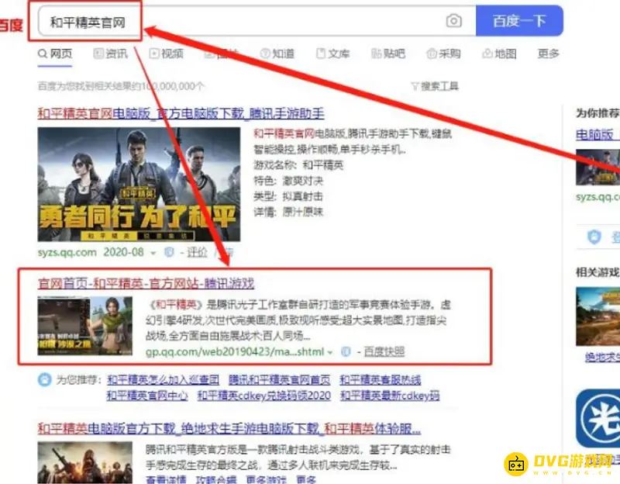The width and height of the screenshot is (620, 484).
Task: Click the camera image-search icon
Action: click(453, 21)
